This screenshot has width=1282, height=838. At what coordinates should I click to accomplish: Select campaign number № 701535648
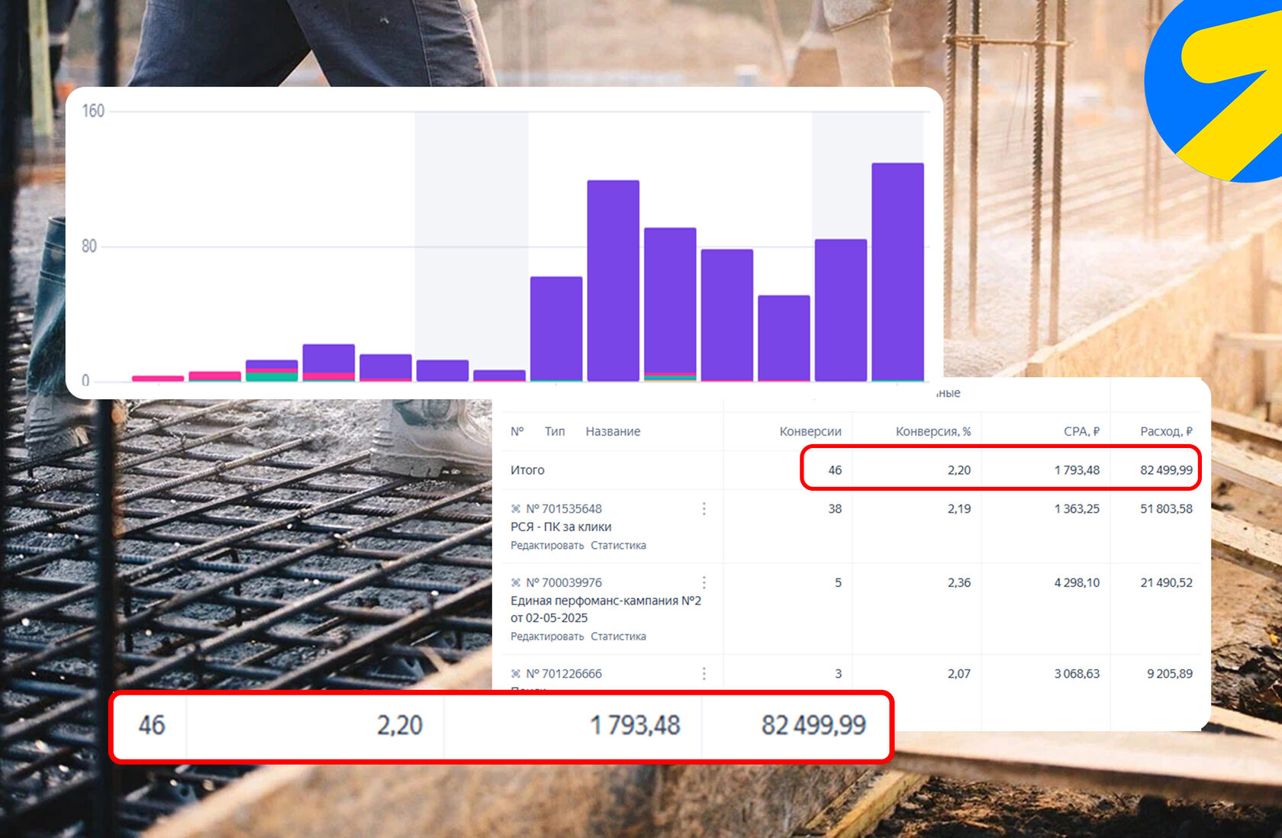coord(564,508)
